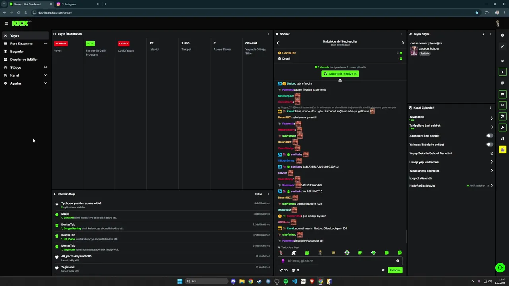Click the purple microphone icon in the chat input
The height and width of the screenshot is (286, 509).
pyautogui.click(x=283, y=261)
